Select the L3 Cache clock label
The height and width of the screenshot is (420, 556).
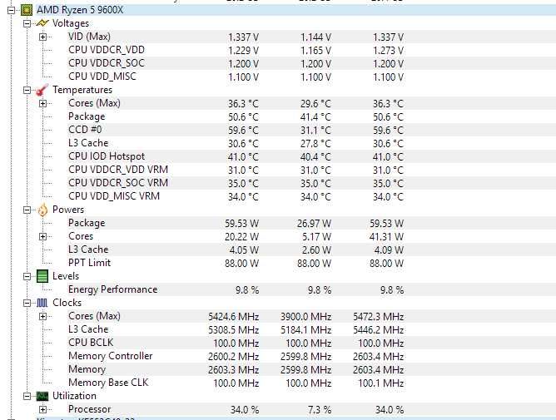coord(88,329)
